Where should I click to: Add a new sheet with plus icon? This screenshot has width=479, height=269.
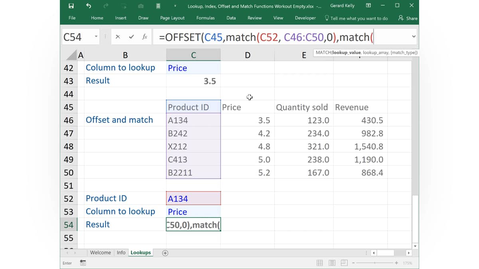click(165, 253)
